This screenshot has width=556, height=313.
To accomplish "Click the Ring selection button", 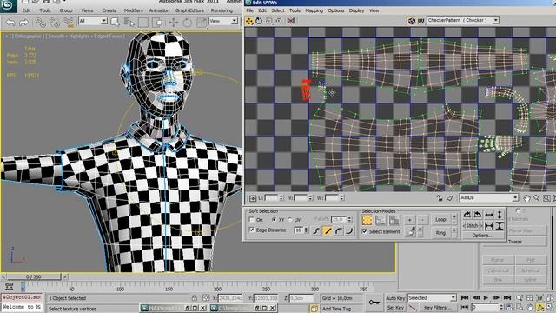I will (440, 233).
